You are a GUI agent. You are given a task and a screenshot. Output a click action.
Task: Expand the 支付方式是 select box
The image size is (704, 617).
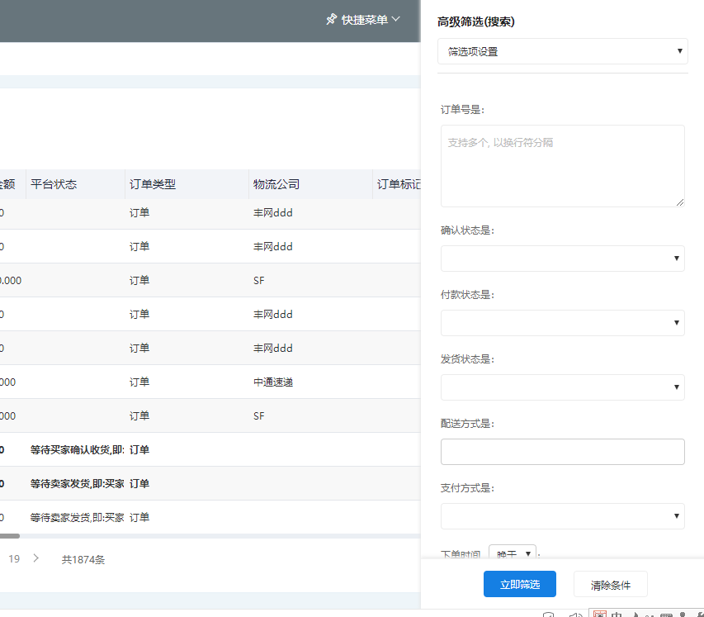tap(562, 516)
